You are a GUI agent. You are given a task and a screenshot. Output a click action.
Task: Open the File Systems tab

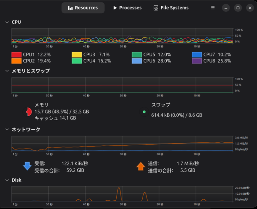(x=171, y=8)
